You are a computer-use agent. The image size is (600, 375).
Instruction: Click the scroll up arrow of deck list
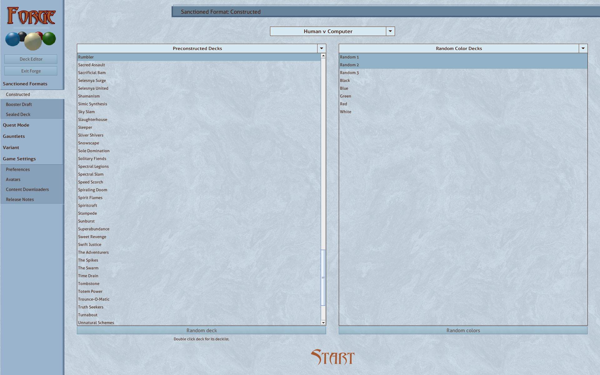[x=323, y=56]
